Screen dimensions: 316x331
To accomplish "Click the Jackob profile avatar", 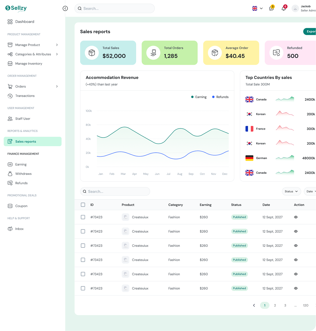I will pos(295,8).
